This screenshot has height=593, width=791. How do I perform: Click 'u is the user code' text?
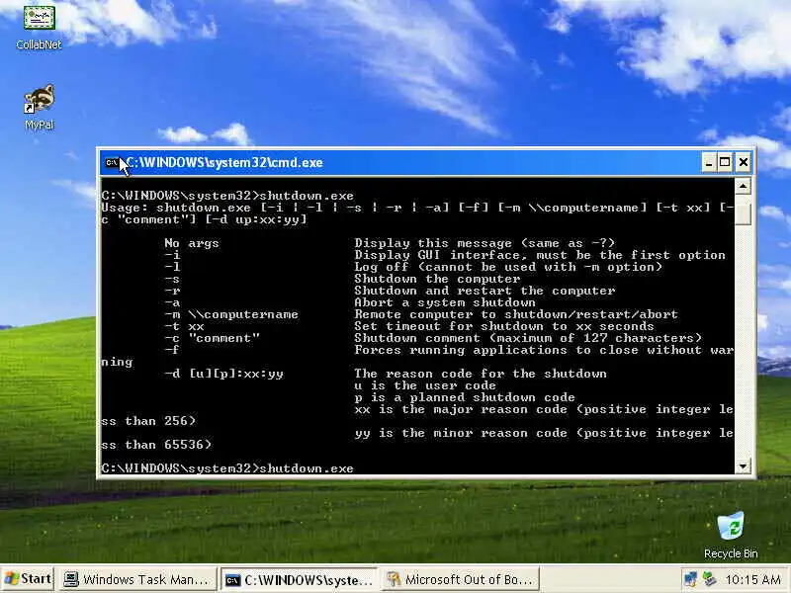pyautogui.click(x=425, y=385)
